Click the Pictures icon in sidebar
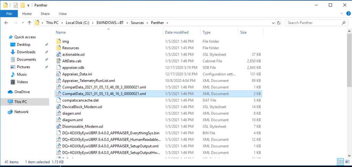This screenshot has width=352, height=167. click(13, 67)
